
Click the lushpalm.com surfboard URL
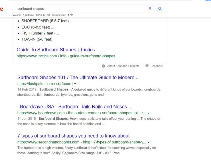(45, 84)
